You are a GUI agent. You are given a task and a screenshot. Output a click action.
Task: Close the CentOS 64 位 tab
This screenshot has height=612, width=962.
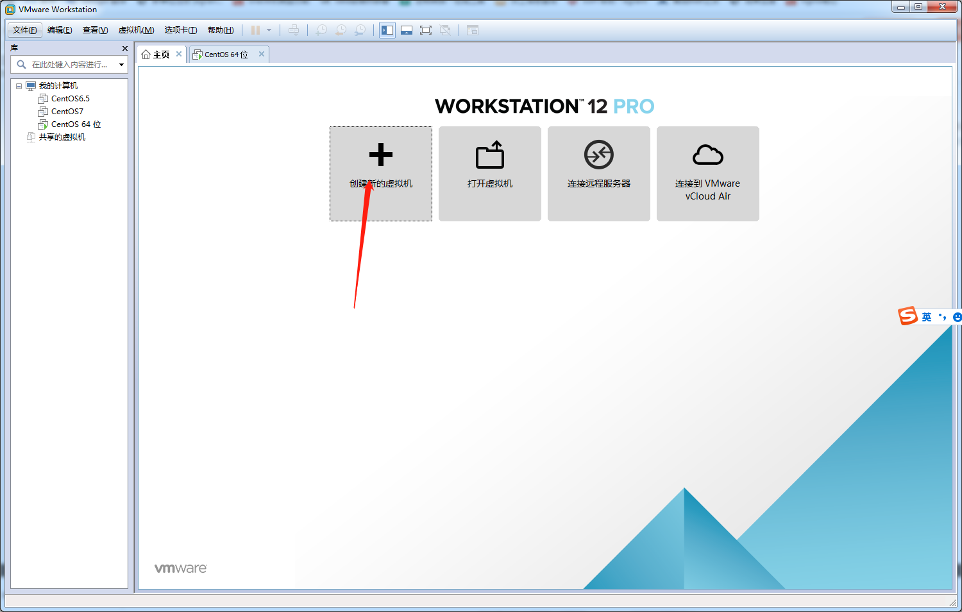click(262, 54)
